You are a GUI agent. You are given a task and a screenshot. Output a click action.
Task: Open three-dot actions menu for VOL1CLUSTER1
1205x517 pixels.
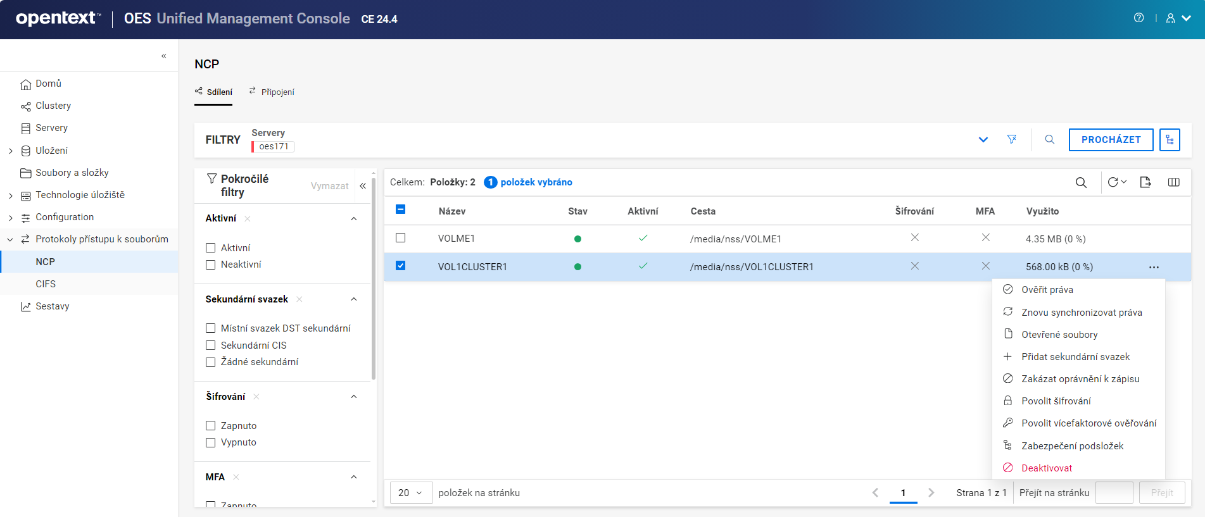point(1154,267)
